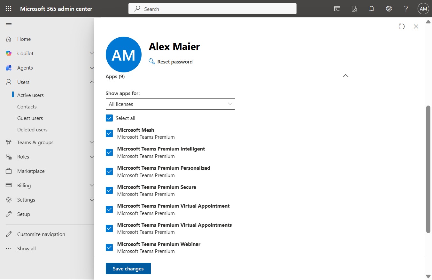The width and height of the screenshot is (432, 280).
Task: Click the Alex Maier name heading
Action: click(x=174, y=47)
